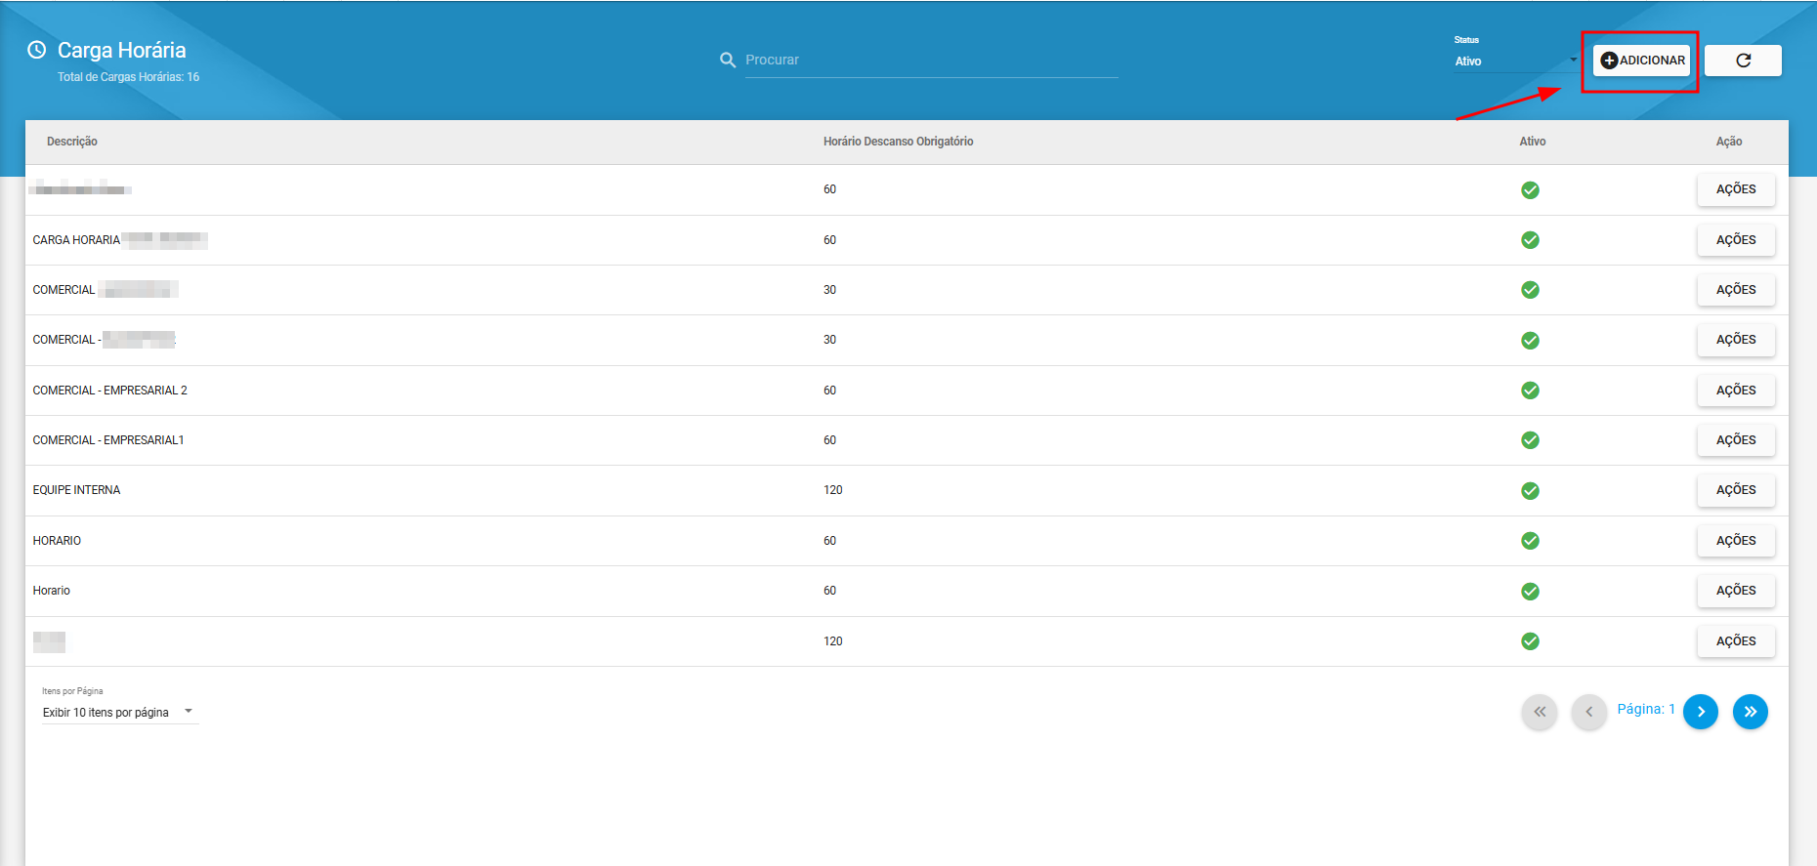The width and height of the screenshot is (1817, 866).
Task: Open AÇÕES for the first table row
Action: (1736, 189)
